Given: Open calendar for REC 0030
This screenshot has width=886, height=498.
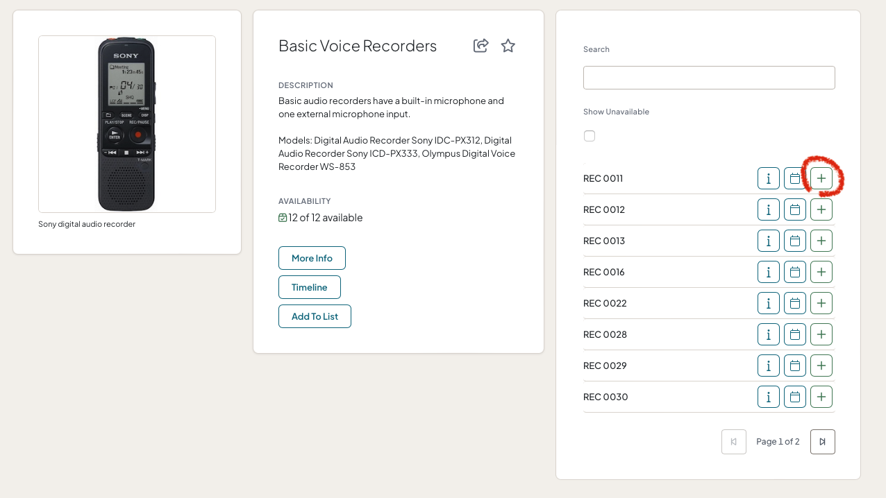Looking at the screenshot, I should [795, 397].
